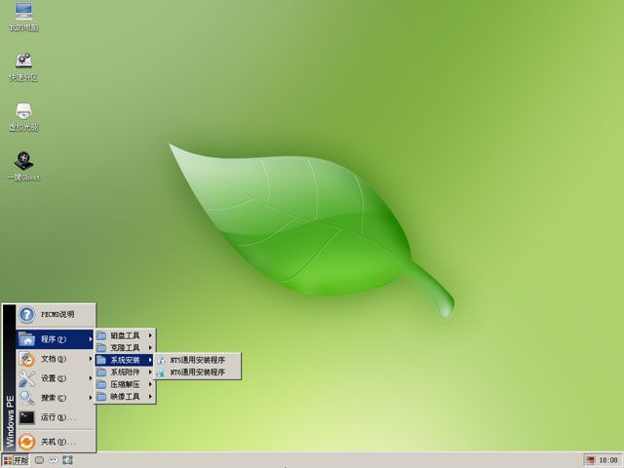Select 程序(P) in start menu

[55, 339]
